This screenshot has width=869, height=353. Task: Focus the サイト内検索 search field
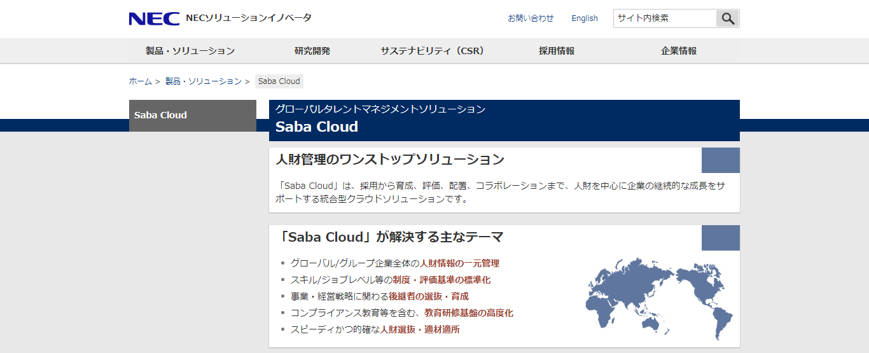pyautogui.click(x=665, y=18)
